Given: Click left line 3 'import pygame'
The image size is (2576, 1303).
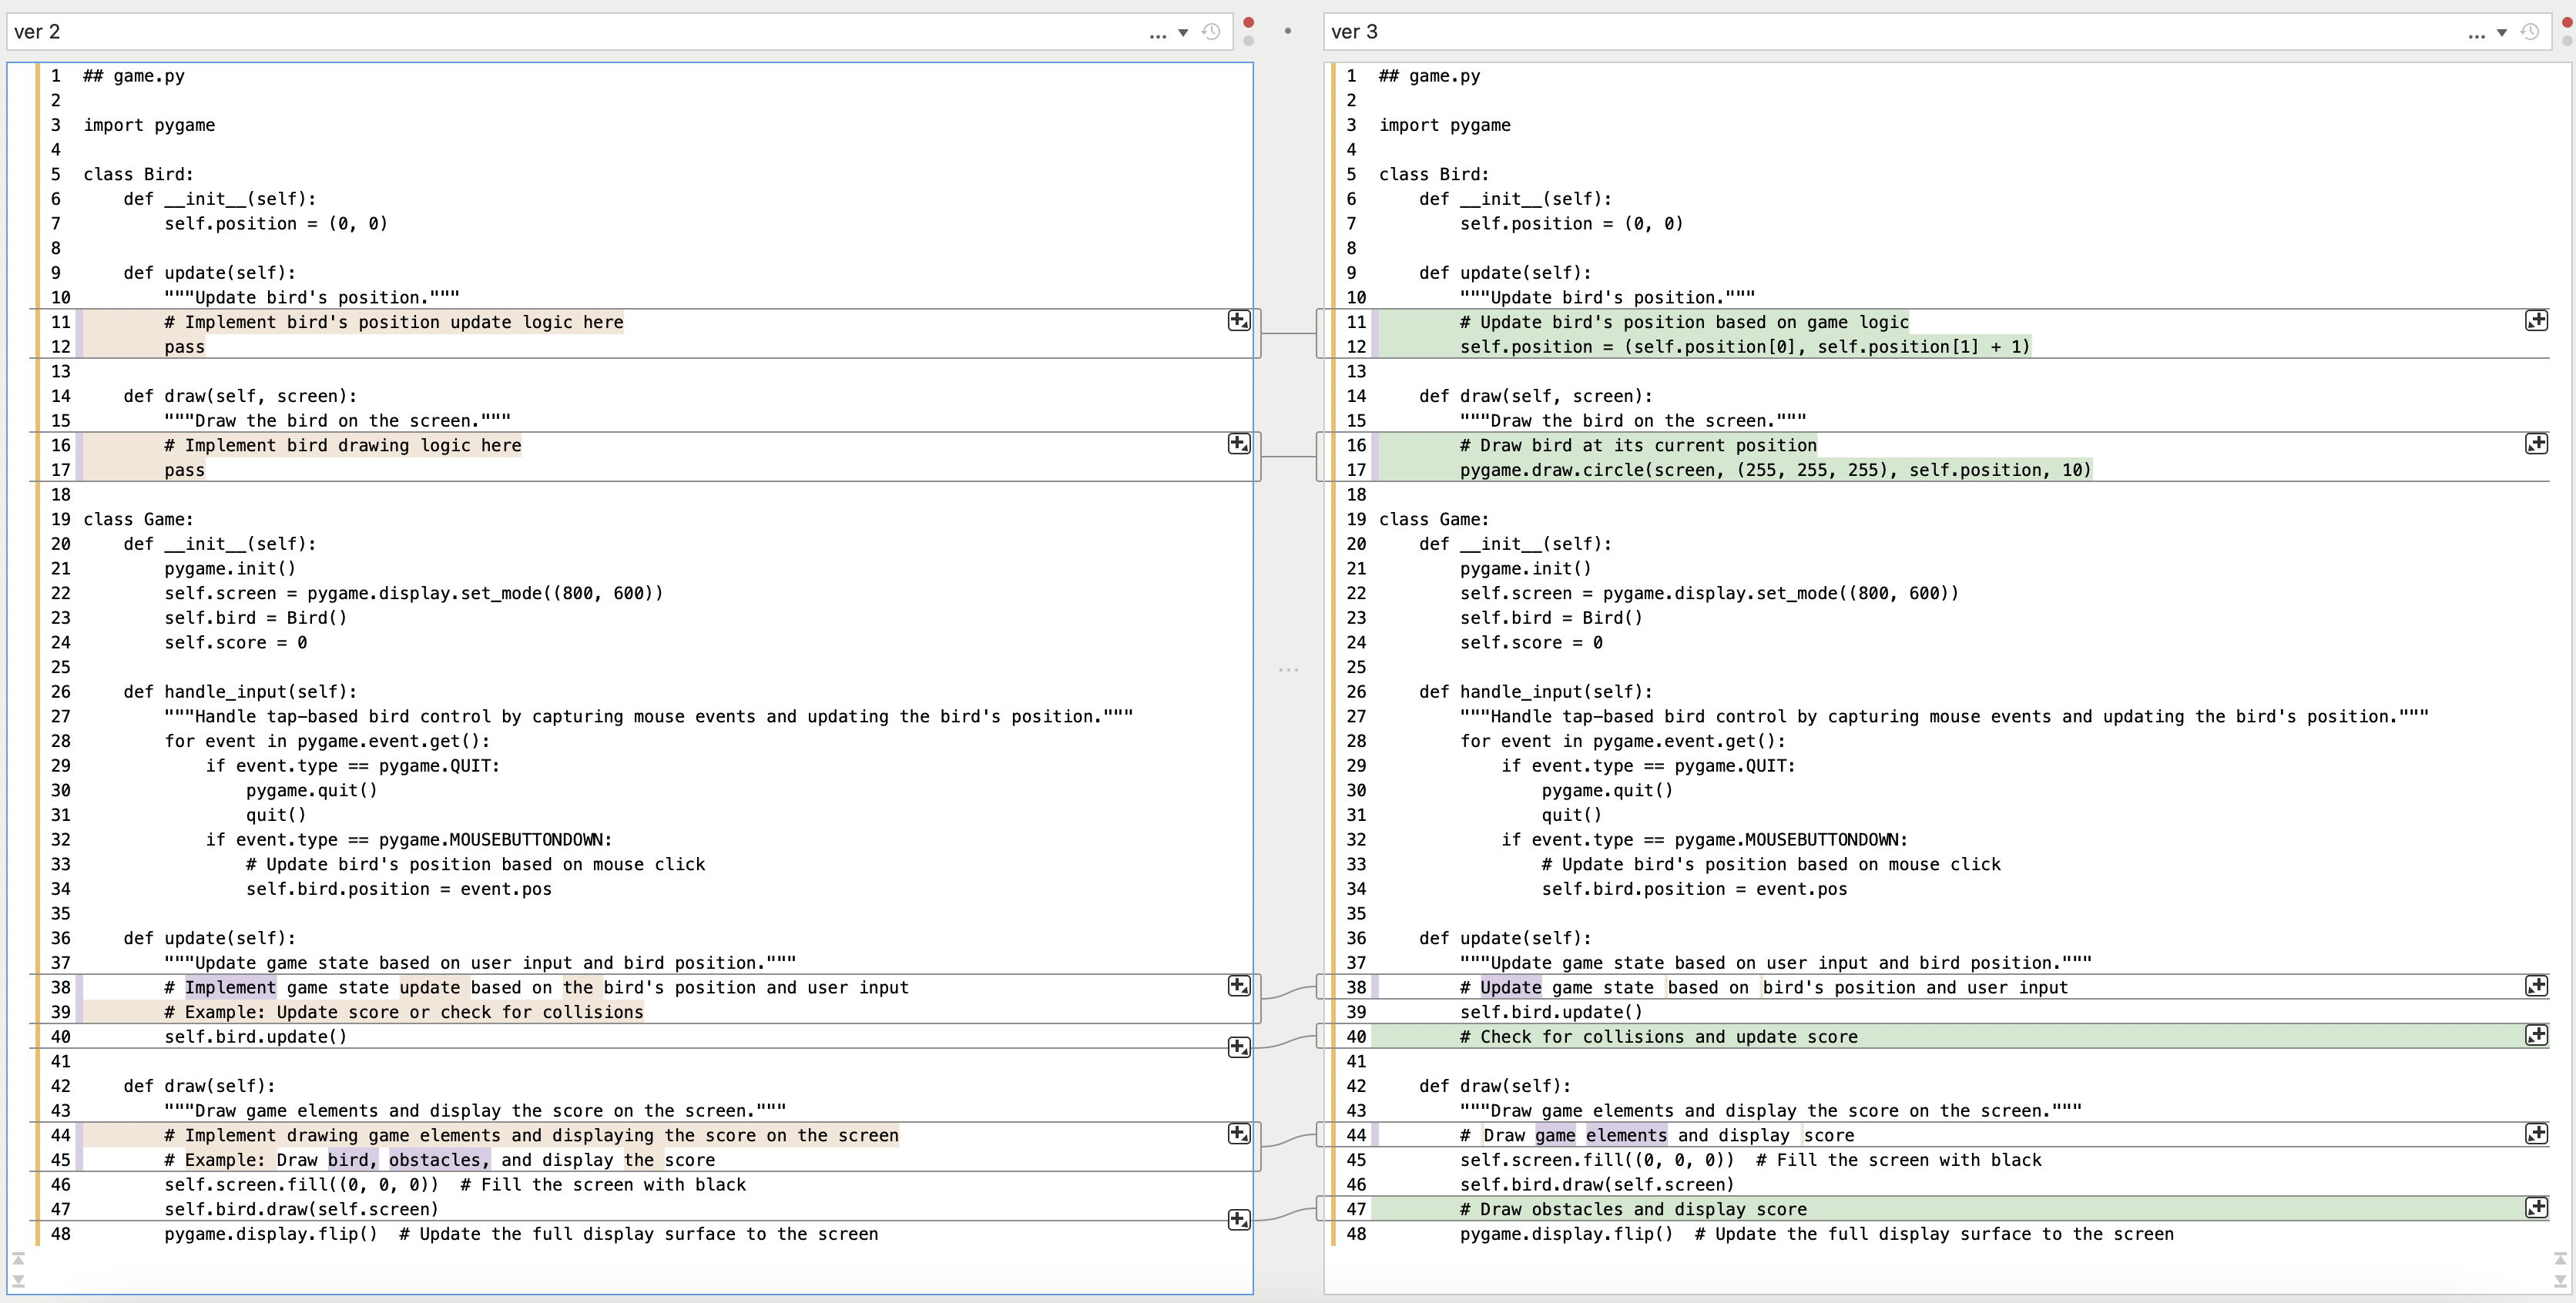Looking at the screenshot, I should (x=149, y=125).
